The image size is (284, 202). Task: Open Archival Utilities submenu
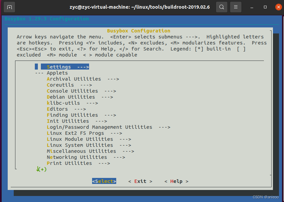pos(83,79)
